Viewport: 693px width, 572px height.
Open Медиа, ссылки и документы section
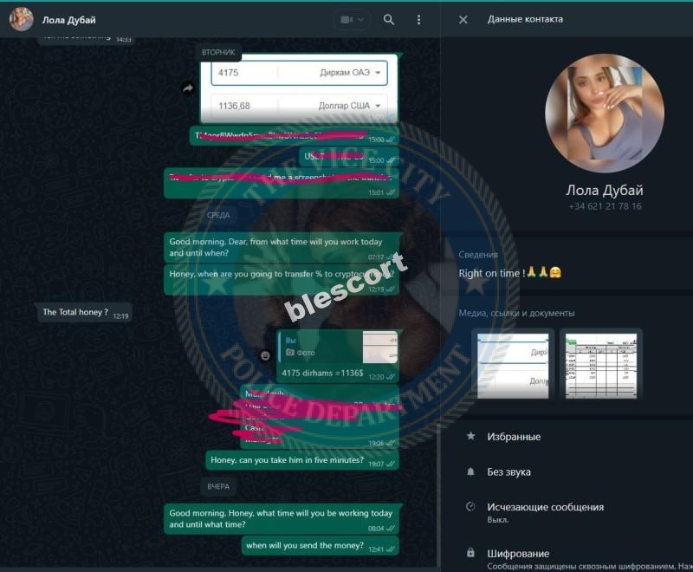[516, 313]
